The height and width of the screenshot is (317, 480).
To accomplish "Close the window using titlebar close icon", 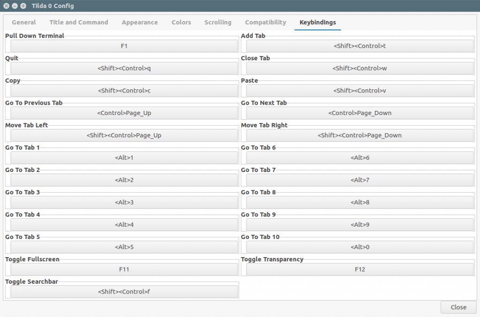I will 7,6.
